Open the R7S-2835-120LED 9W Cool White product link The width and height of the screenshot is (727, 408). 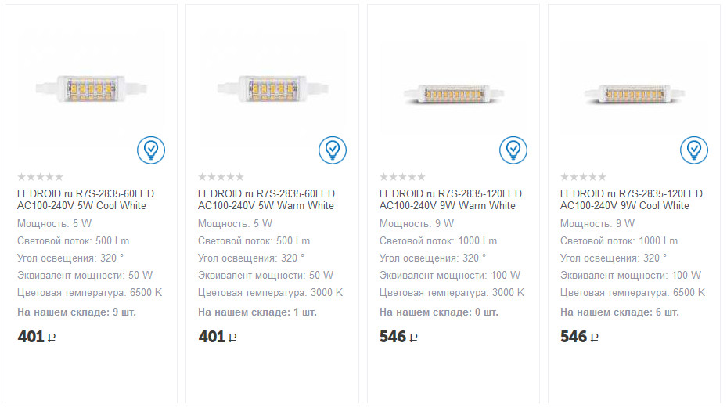coord(631,200)
